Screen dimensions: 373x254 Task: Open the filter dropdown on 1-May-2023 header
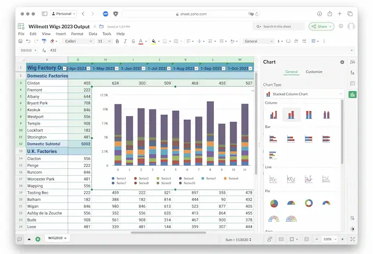117,69
